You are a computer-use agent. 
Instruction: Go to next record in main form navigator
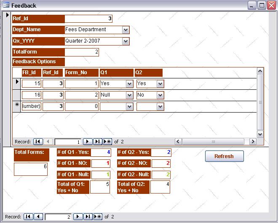pyautogui.click(x=78, y=217)
